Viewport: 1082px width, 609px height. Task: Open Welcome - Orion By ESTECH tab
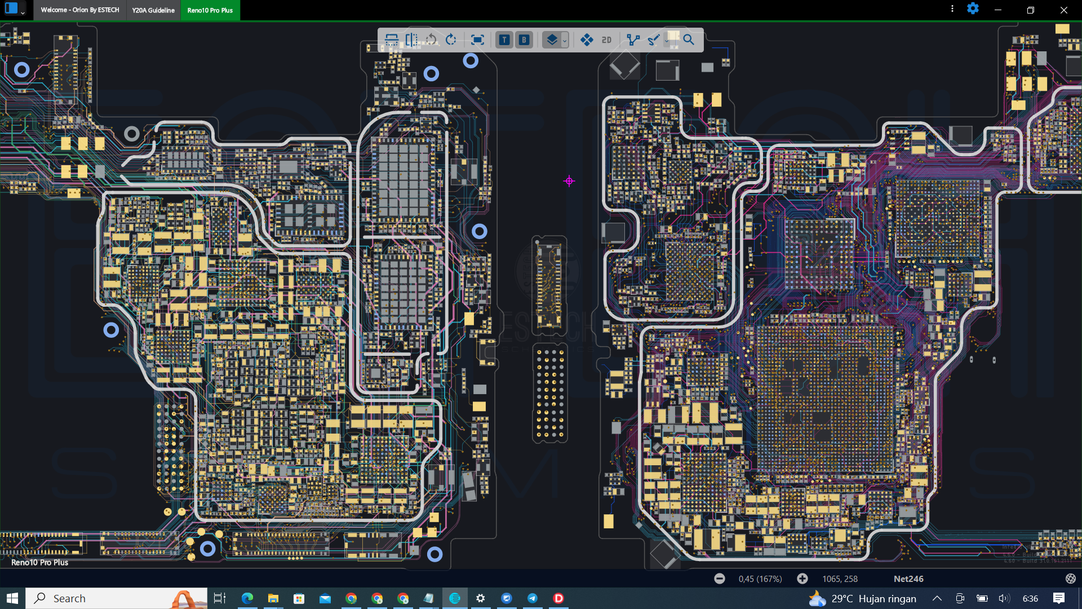80,10
